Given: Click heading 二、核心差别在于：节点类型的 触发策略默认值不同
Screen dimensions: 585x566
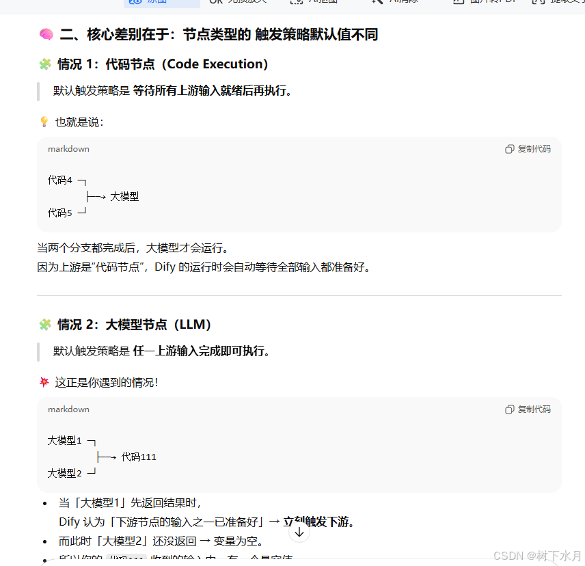Looking at the screenshot, I should (219, 34).
